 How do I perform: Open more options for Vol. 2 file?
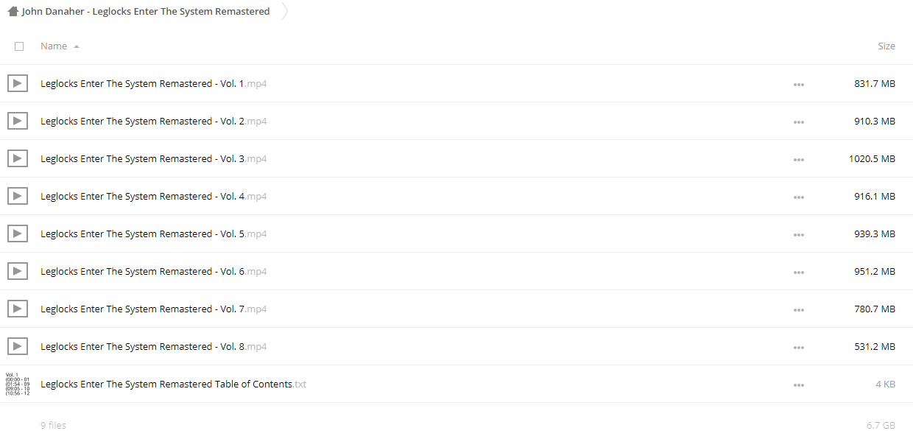pyautogui.click(x=799, y=122)
